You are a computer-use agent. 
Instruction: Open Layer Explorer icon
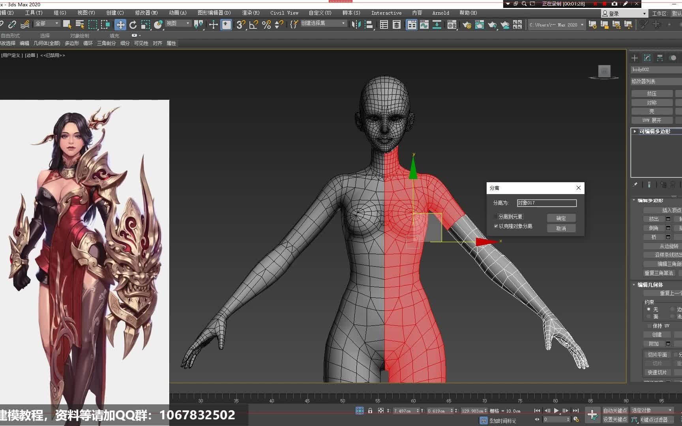(397, 24)
